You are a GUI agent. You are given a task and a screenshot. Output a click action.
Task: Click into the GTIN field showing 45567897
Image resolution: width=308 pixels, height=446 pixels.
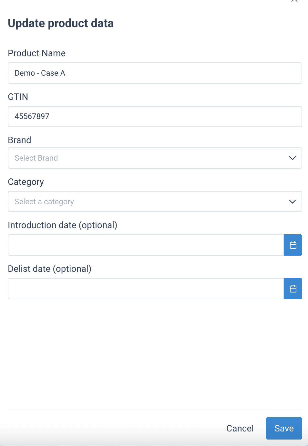[x=155, y=116]
